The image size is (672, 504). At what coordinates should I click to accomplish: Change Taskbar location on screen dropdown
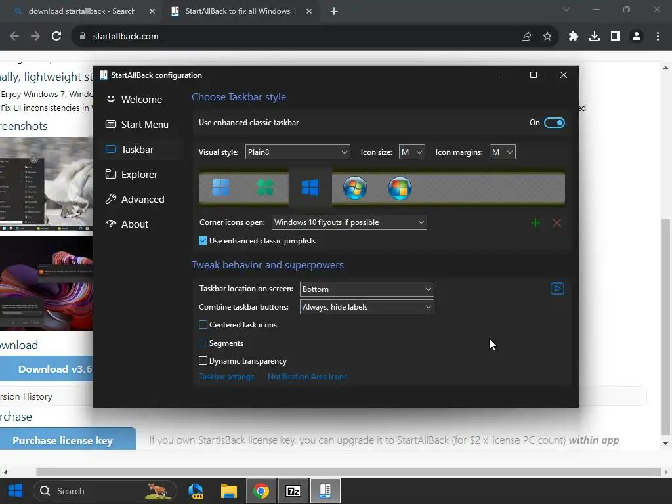(367, 289)
